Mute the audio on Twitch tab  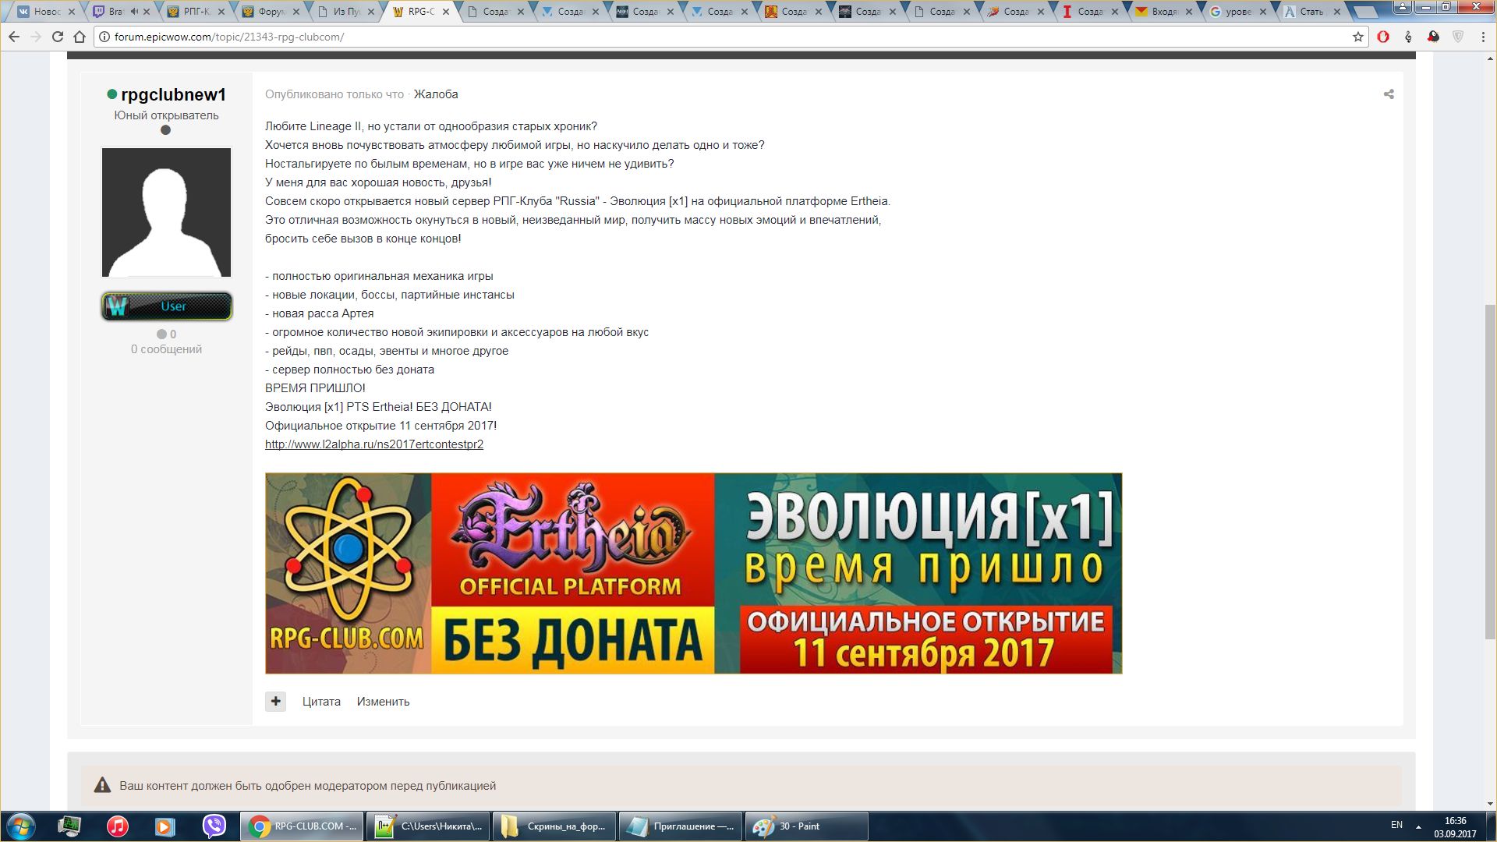(x=134, y=12)
